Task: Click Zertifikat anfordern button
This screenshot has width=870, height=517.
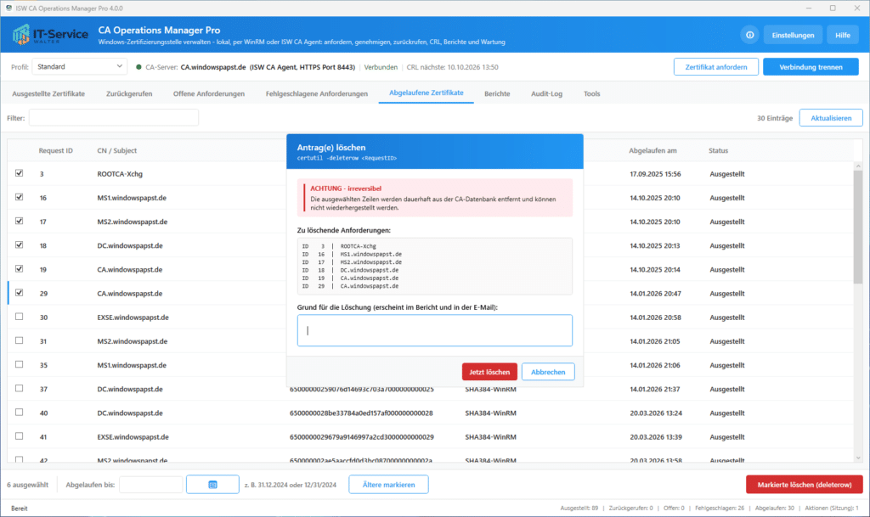Action: click(716, 67)
